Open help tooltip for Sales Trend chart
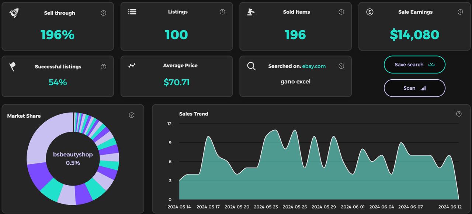Viewport: 472px width, 214px height. tap(459, 114)
